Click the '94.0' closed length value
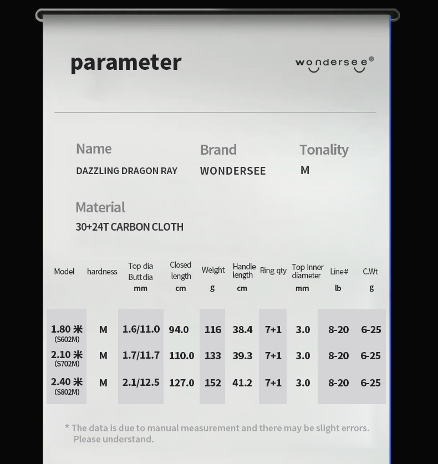Image resolution: width=438 pixels, height=464 pixels. (179, 330)
